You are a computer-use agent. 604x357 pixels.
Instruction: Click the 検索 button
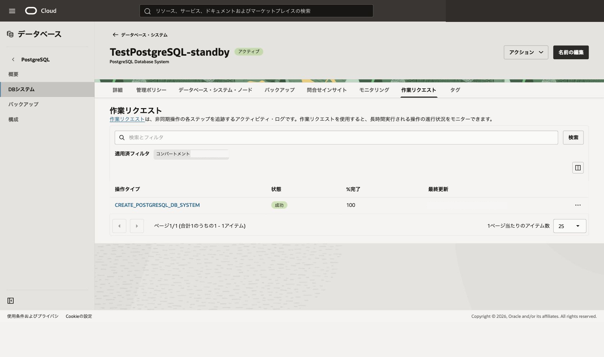click(573, 138)
